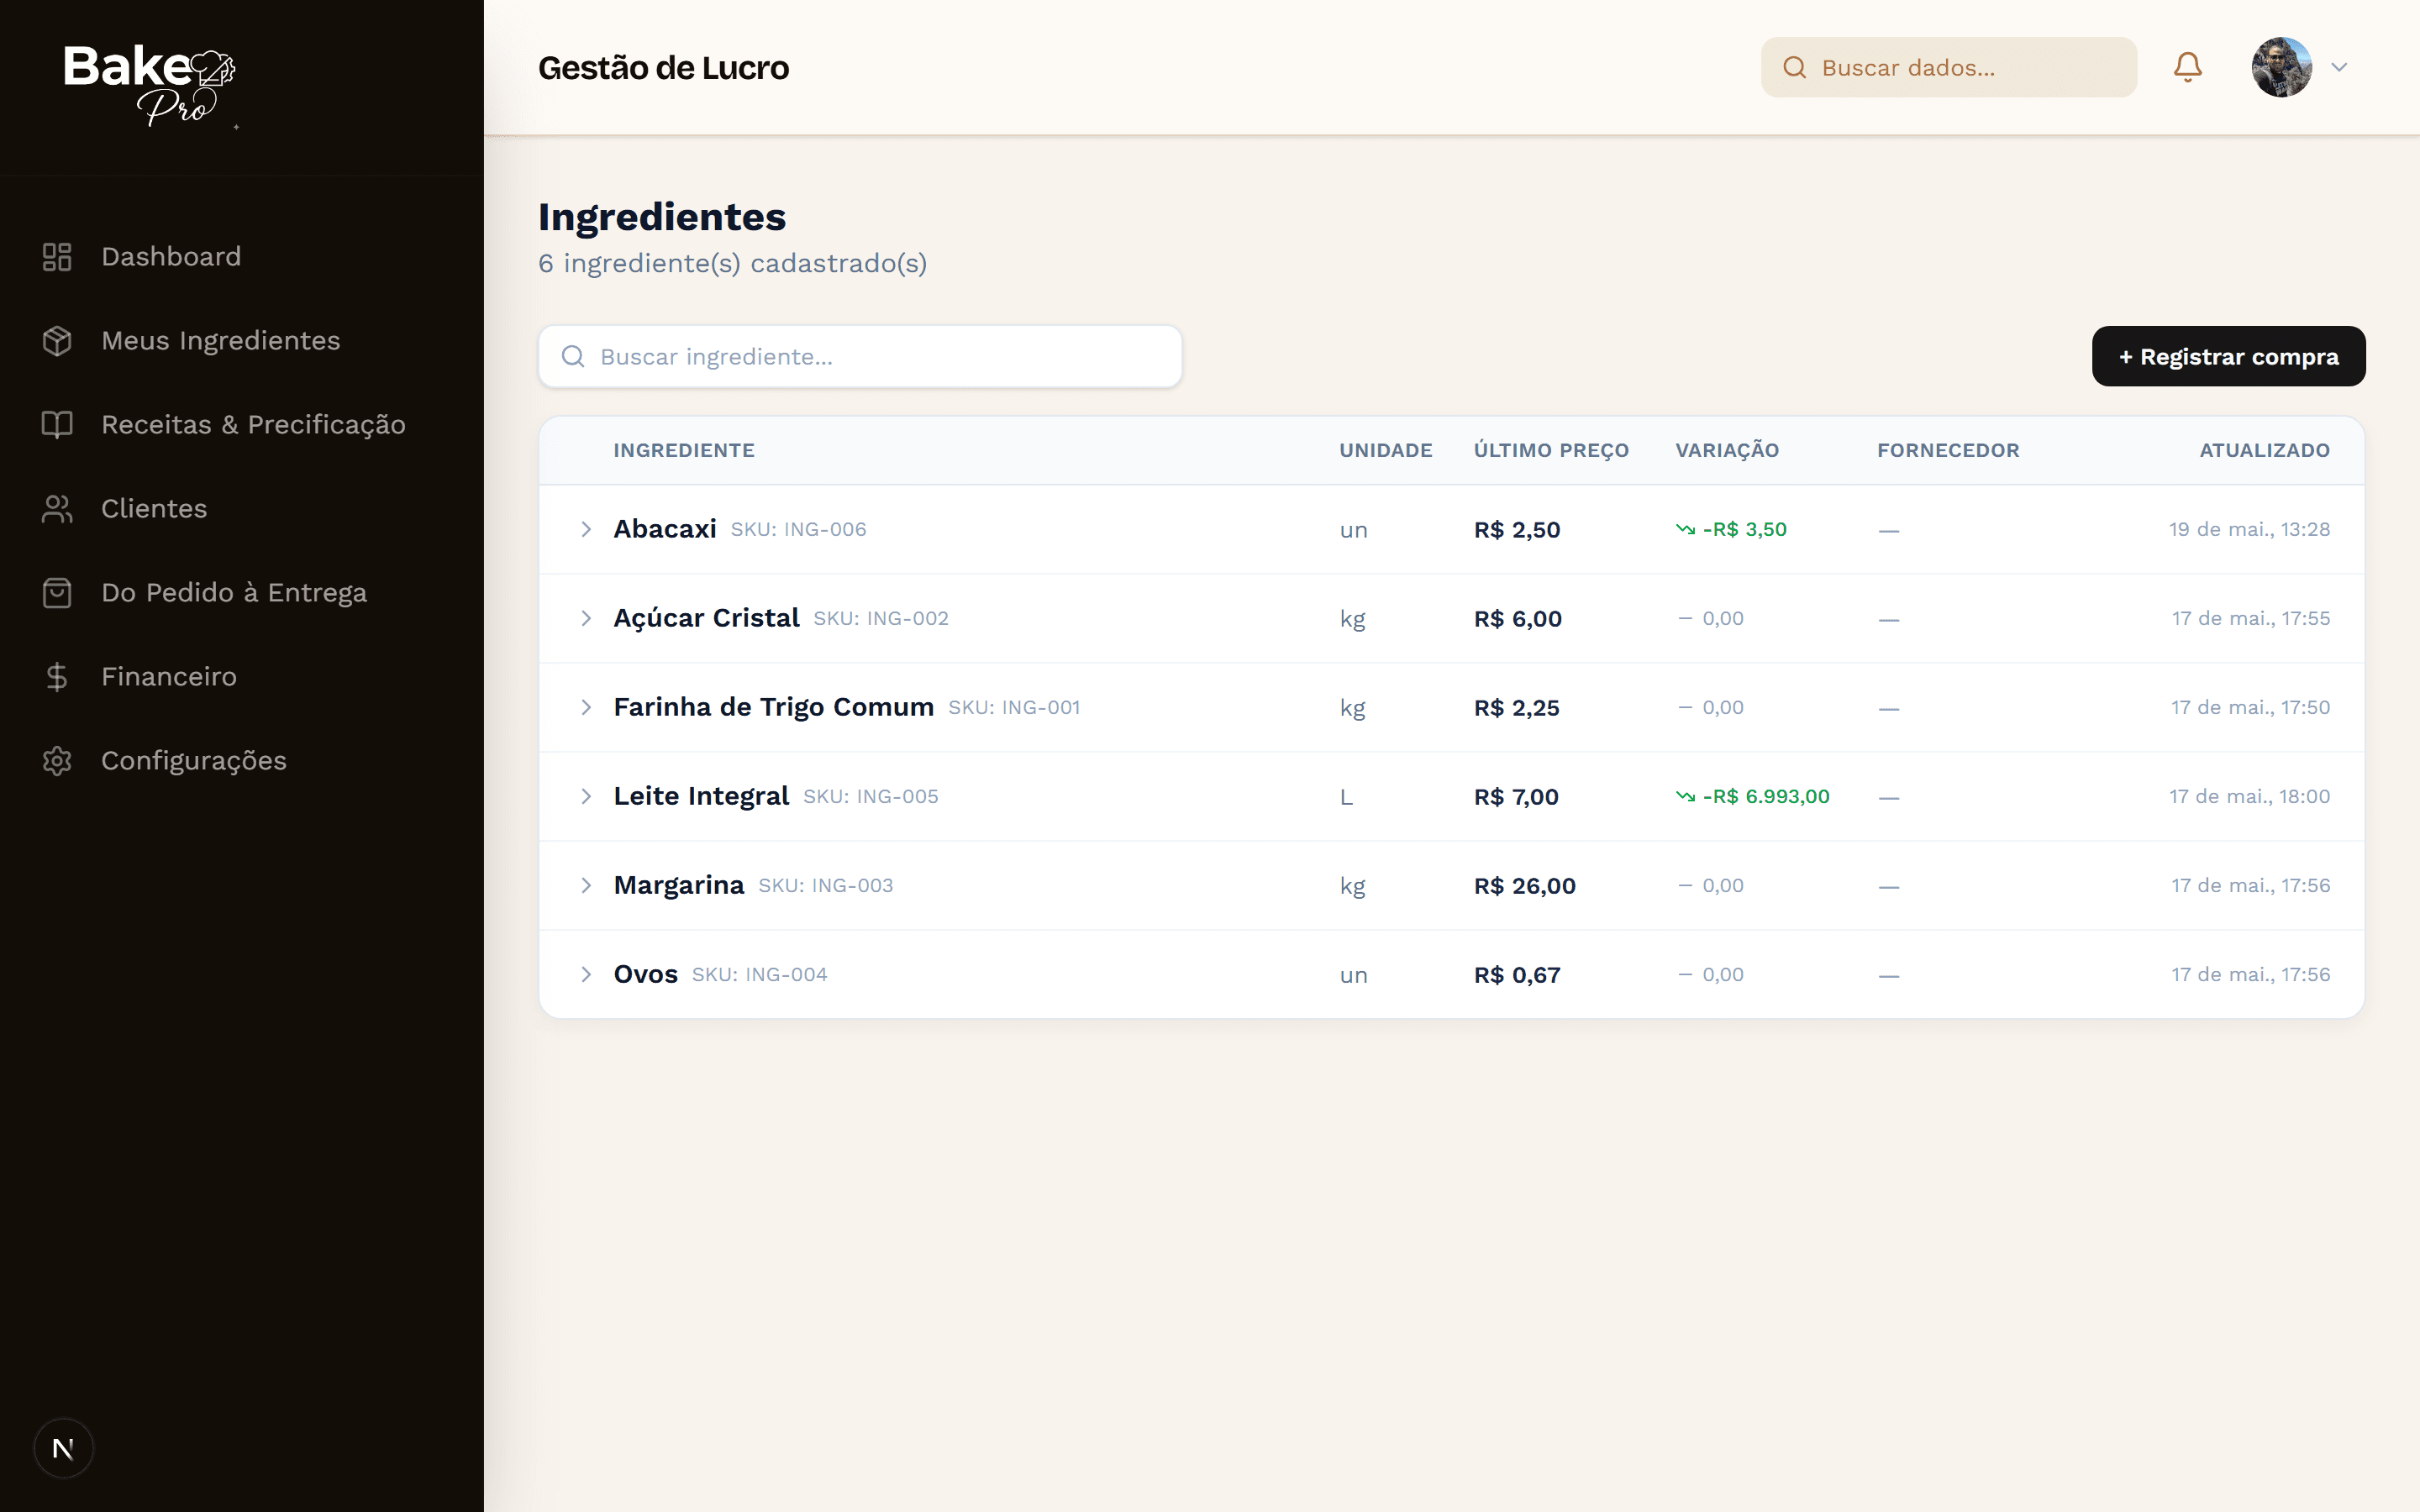Image resolution: width=2420 pixels, height=1512 pixels.
Task: Click the date 19 de mai., 13:28
Action: coord(2249,529)
